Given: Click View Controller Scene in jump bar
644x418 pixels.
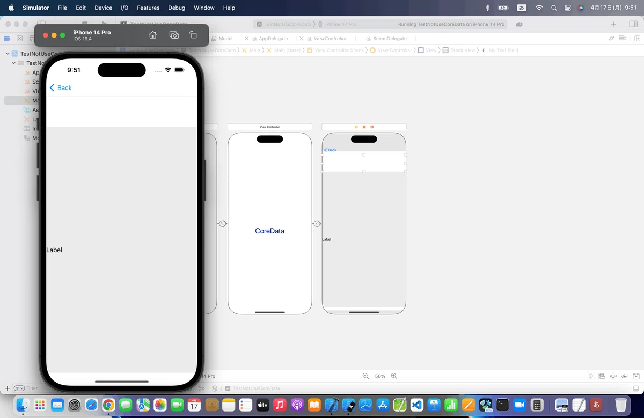Looking at the screenshot, I should 335,50.
